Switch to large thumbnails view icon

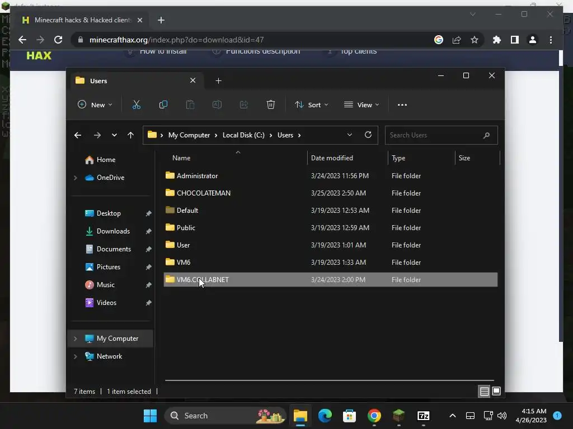(x=496, y=391)
